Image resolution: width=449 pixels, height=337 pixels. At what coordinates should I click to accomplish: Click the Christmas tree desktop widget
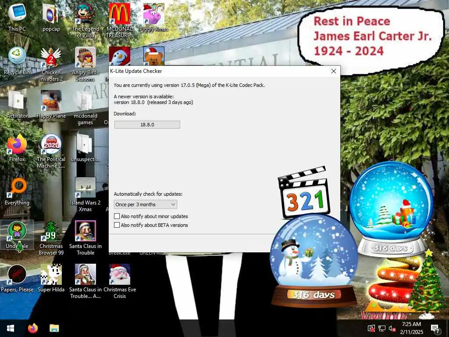[x=427, y=284]
